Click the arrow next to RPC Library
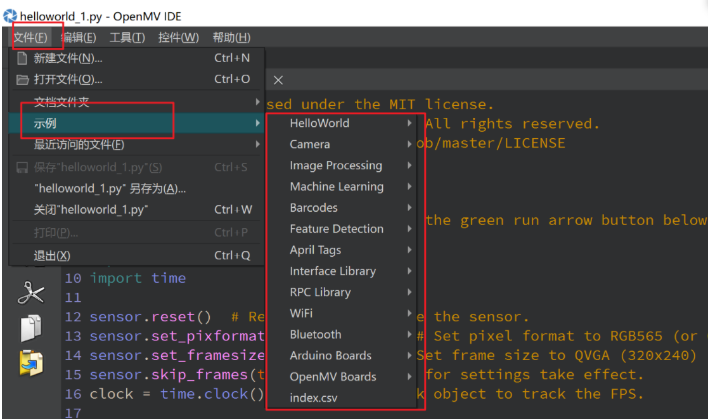 409,292
